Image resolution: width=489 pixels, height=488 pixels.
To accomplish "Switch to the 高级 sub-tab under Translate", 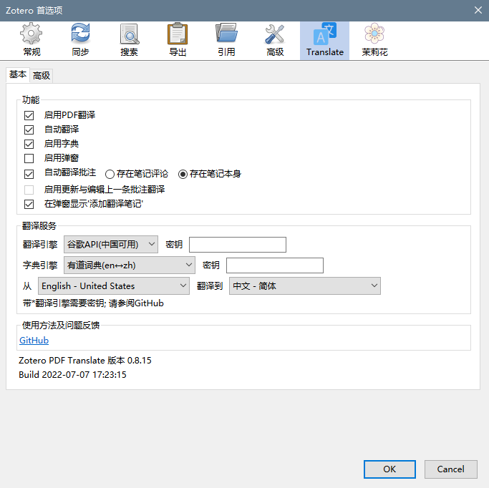I will (x=42, y=75).
